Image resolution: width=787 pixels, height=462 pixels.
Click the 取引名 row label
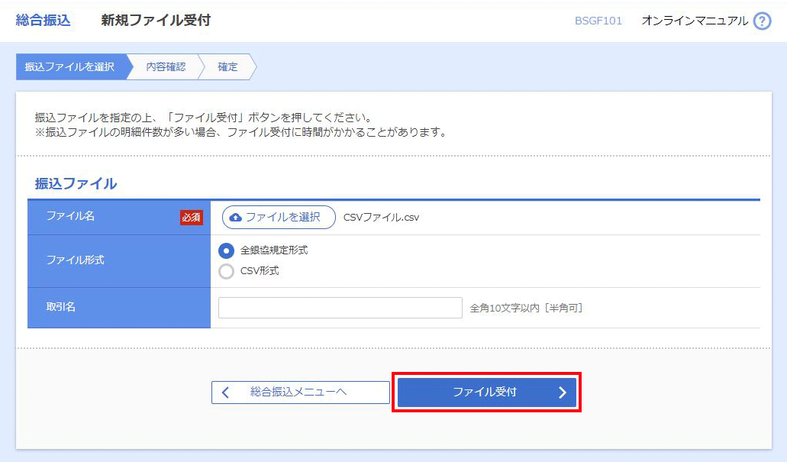click(61, 307)
